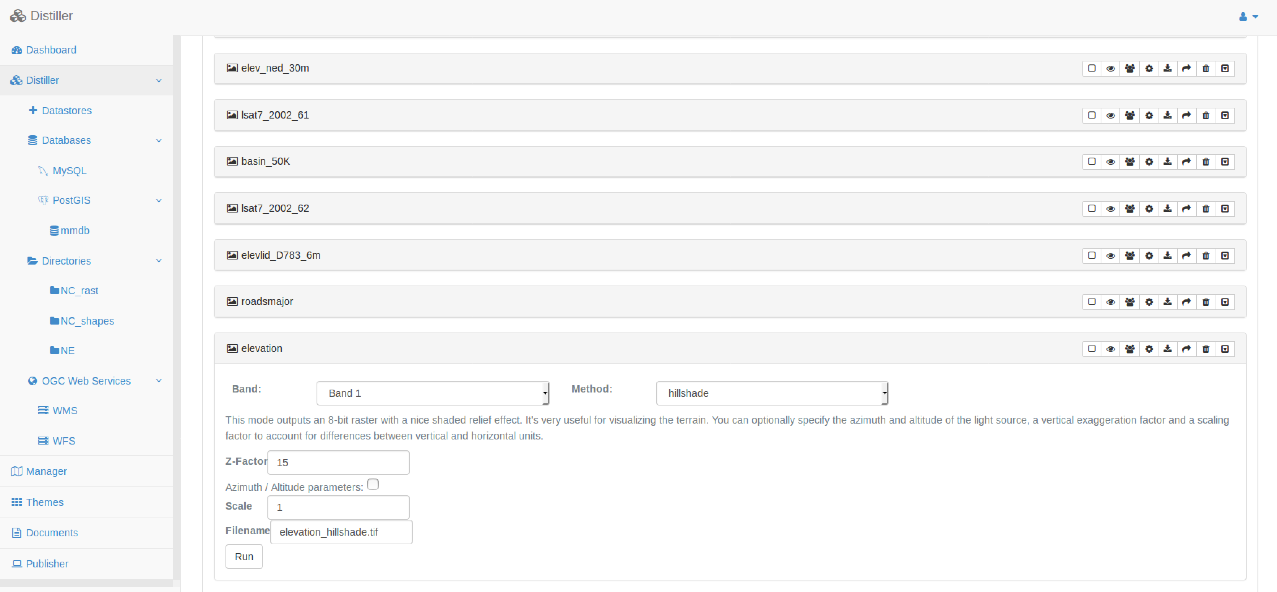The width and height of the screenshot is (1277, 592).
Task: Tick the checkbox for elev_ned_30m
Action: (x=1091, y=68)
